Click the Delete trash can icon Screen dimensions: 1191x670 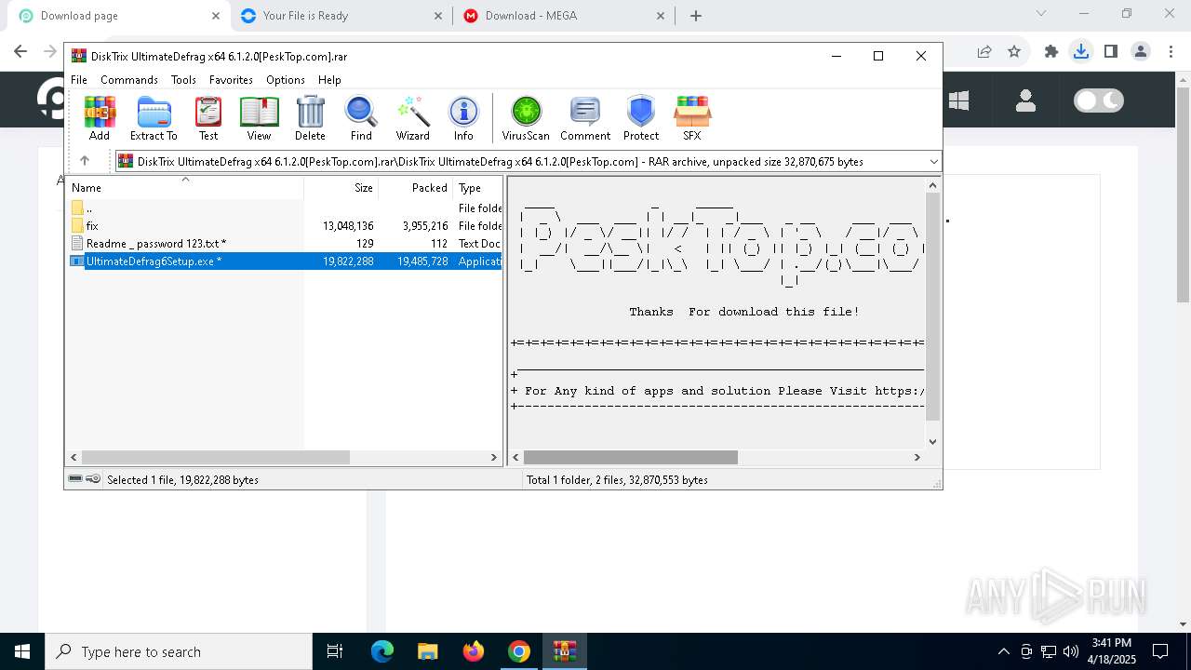[x=310, y=118]
